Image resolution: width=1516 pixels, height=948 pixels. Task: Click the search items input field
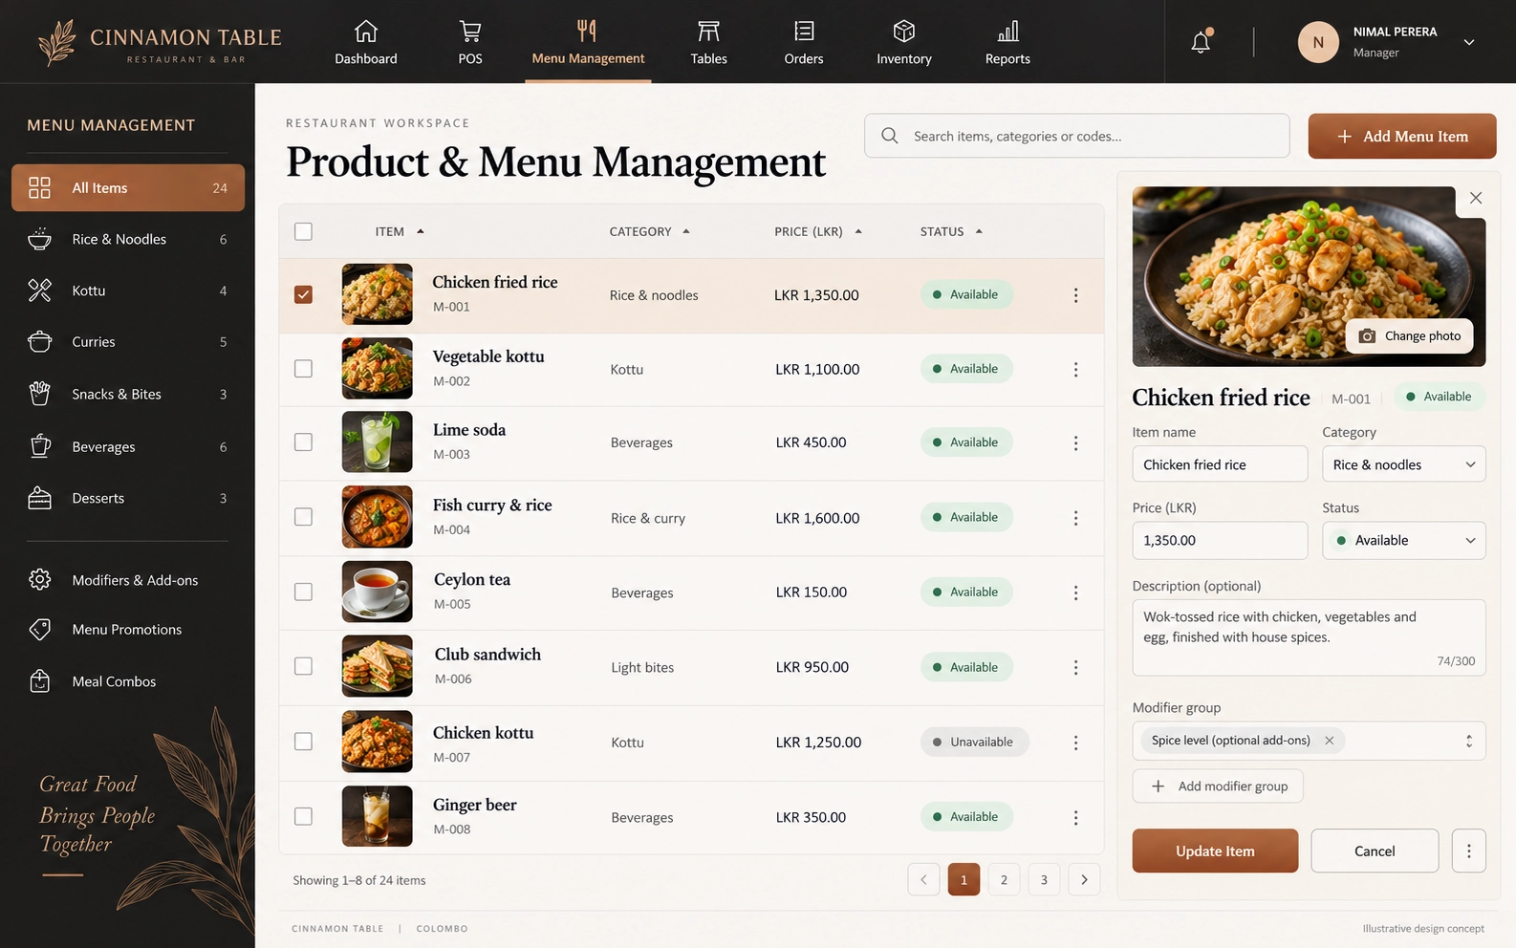(1077, 136)
